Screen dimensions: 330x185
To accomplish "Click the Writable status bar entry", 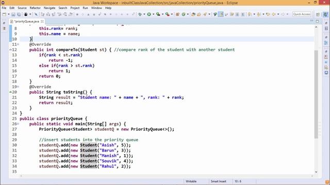I will pyautogui.click(x=191, y=181).
